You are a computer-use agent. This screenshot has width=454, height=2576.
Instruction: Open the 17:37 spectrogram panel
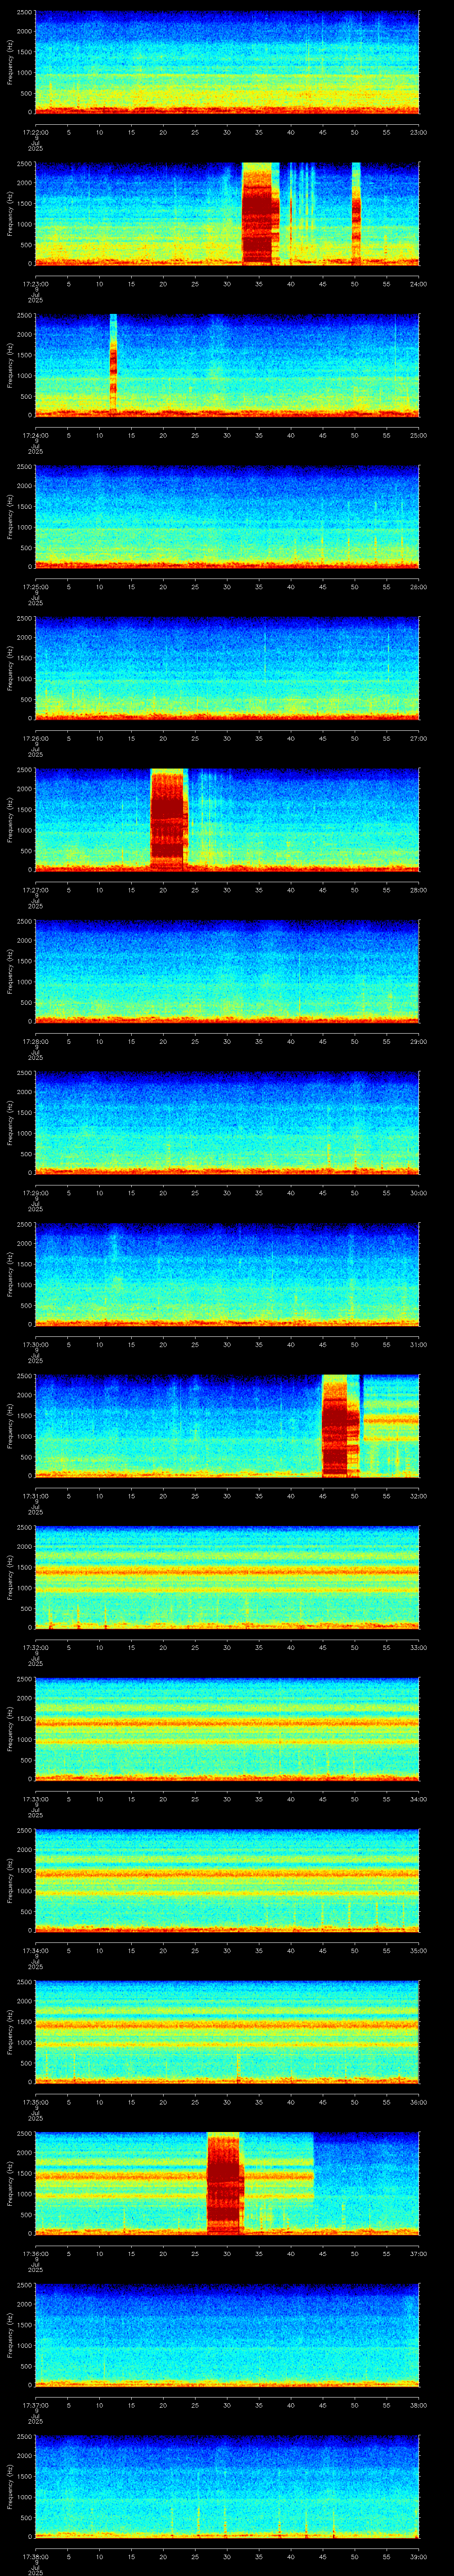[x=227, y=2335]
